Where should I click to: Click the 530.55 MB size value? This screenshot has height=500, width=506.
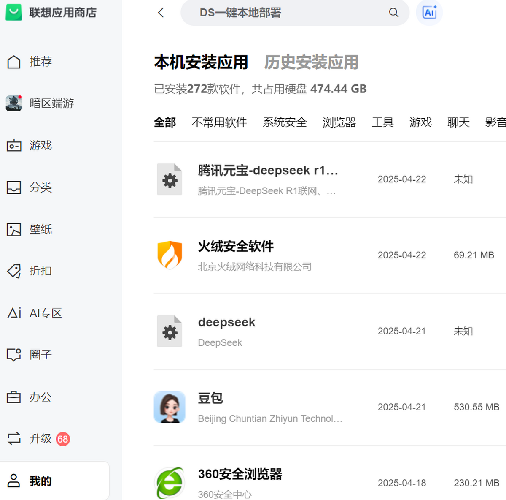pos(476,408)
